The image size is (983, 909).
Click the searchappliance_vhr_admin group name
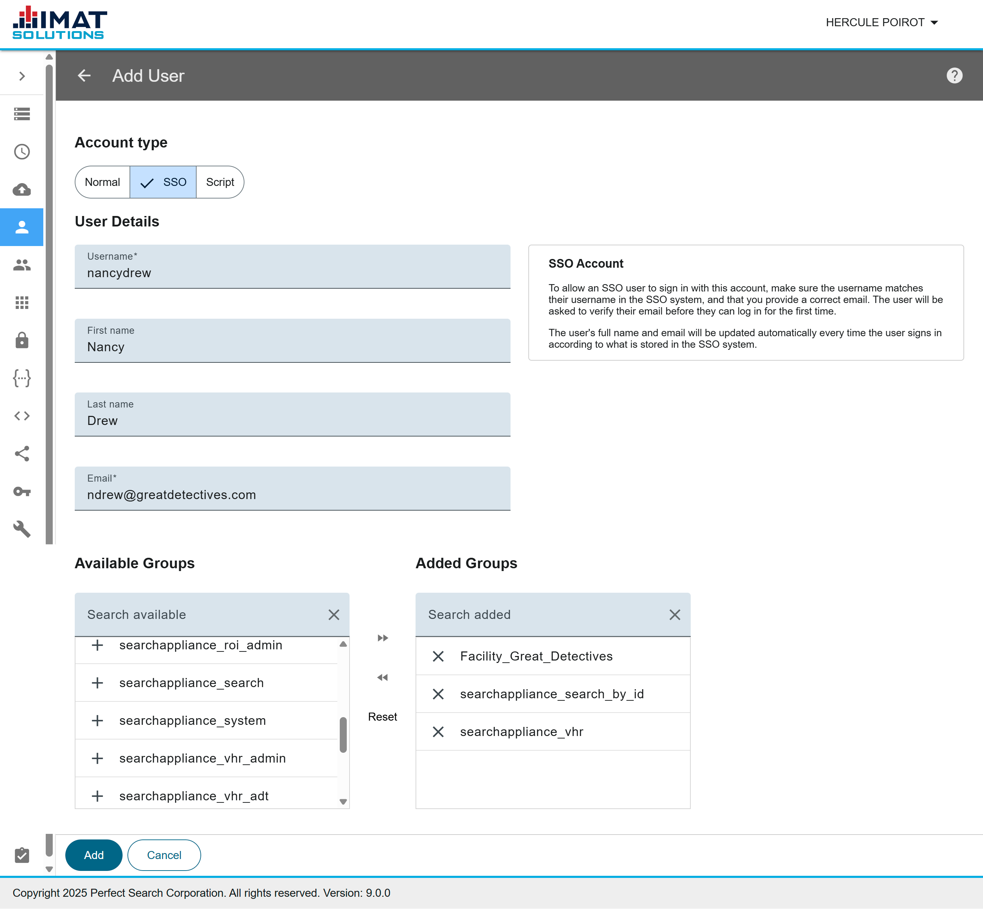click(202, 758)
